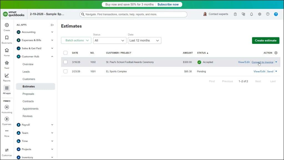Collapse the Customer Hub section
The height and width of the screenshot is (160, 284).
tap(52, 56)
